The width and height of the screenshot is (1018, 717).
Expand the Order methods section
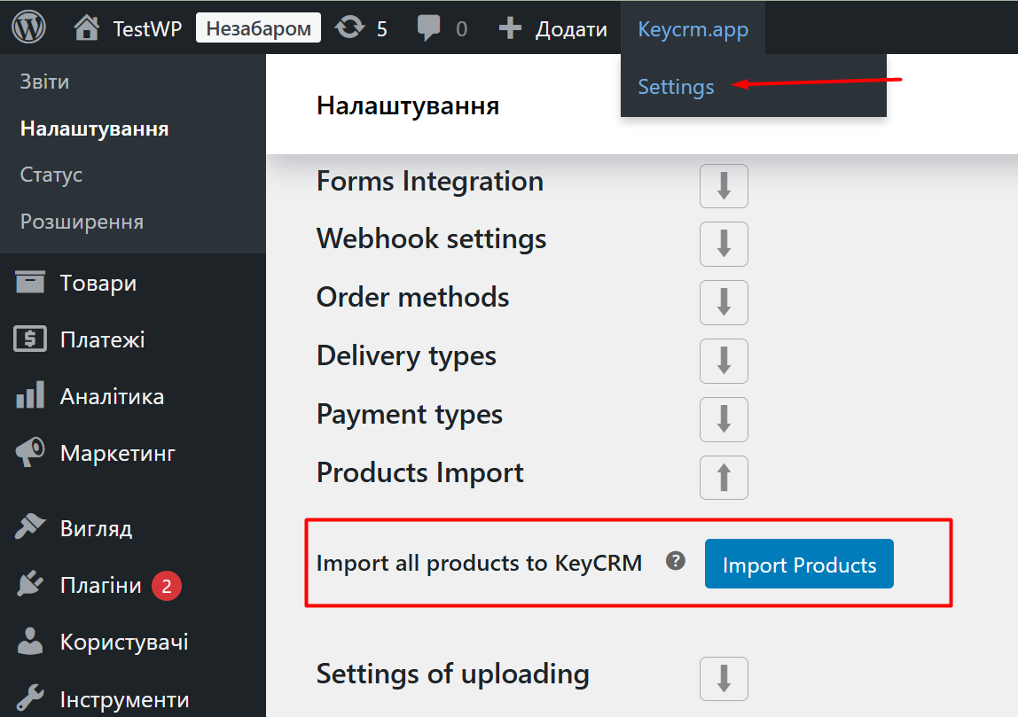pos(724,302)
